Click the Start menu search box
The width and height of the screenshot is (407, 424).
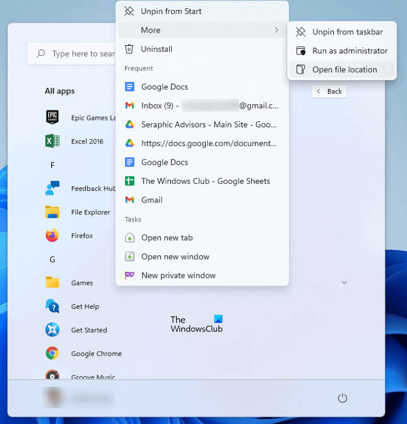point(73,54)
